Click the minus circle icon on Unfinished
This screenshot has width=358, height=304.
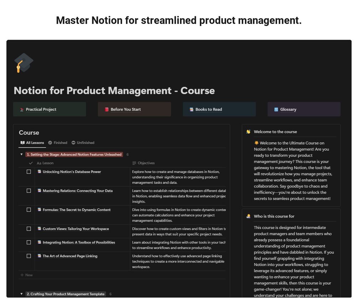point(73,143)
